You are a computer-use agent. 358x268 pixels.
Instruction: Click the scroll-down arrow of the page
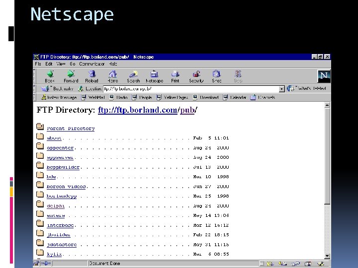[x=327, y=256]
